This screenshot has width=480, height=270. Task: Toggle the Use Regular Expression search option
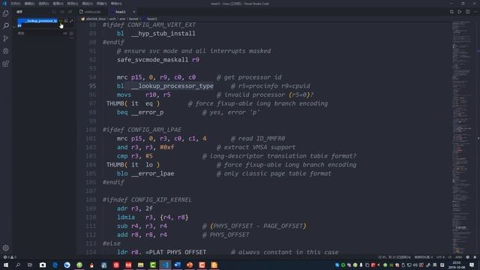[72, 21]
